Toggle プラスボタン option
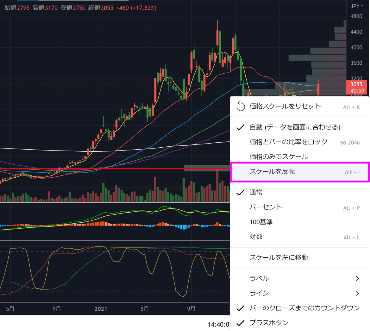Image resolution: width=370 pixels, height=331 pixels. point(299,323)
